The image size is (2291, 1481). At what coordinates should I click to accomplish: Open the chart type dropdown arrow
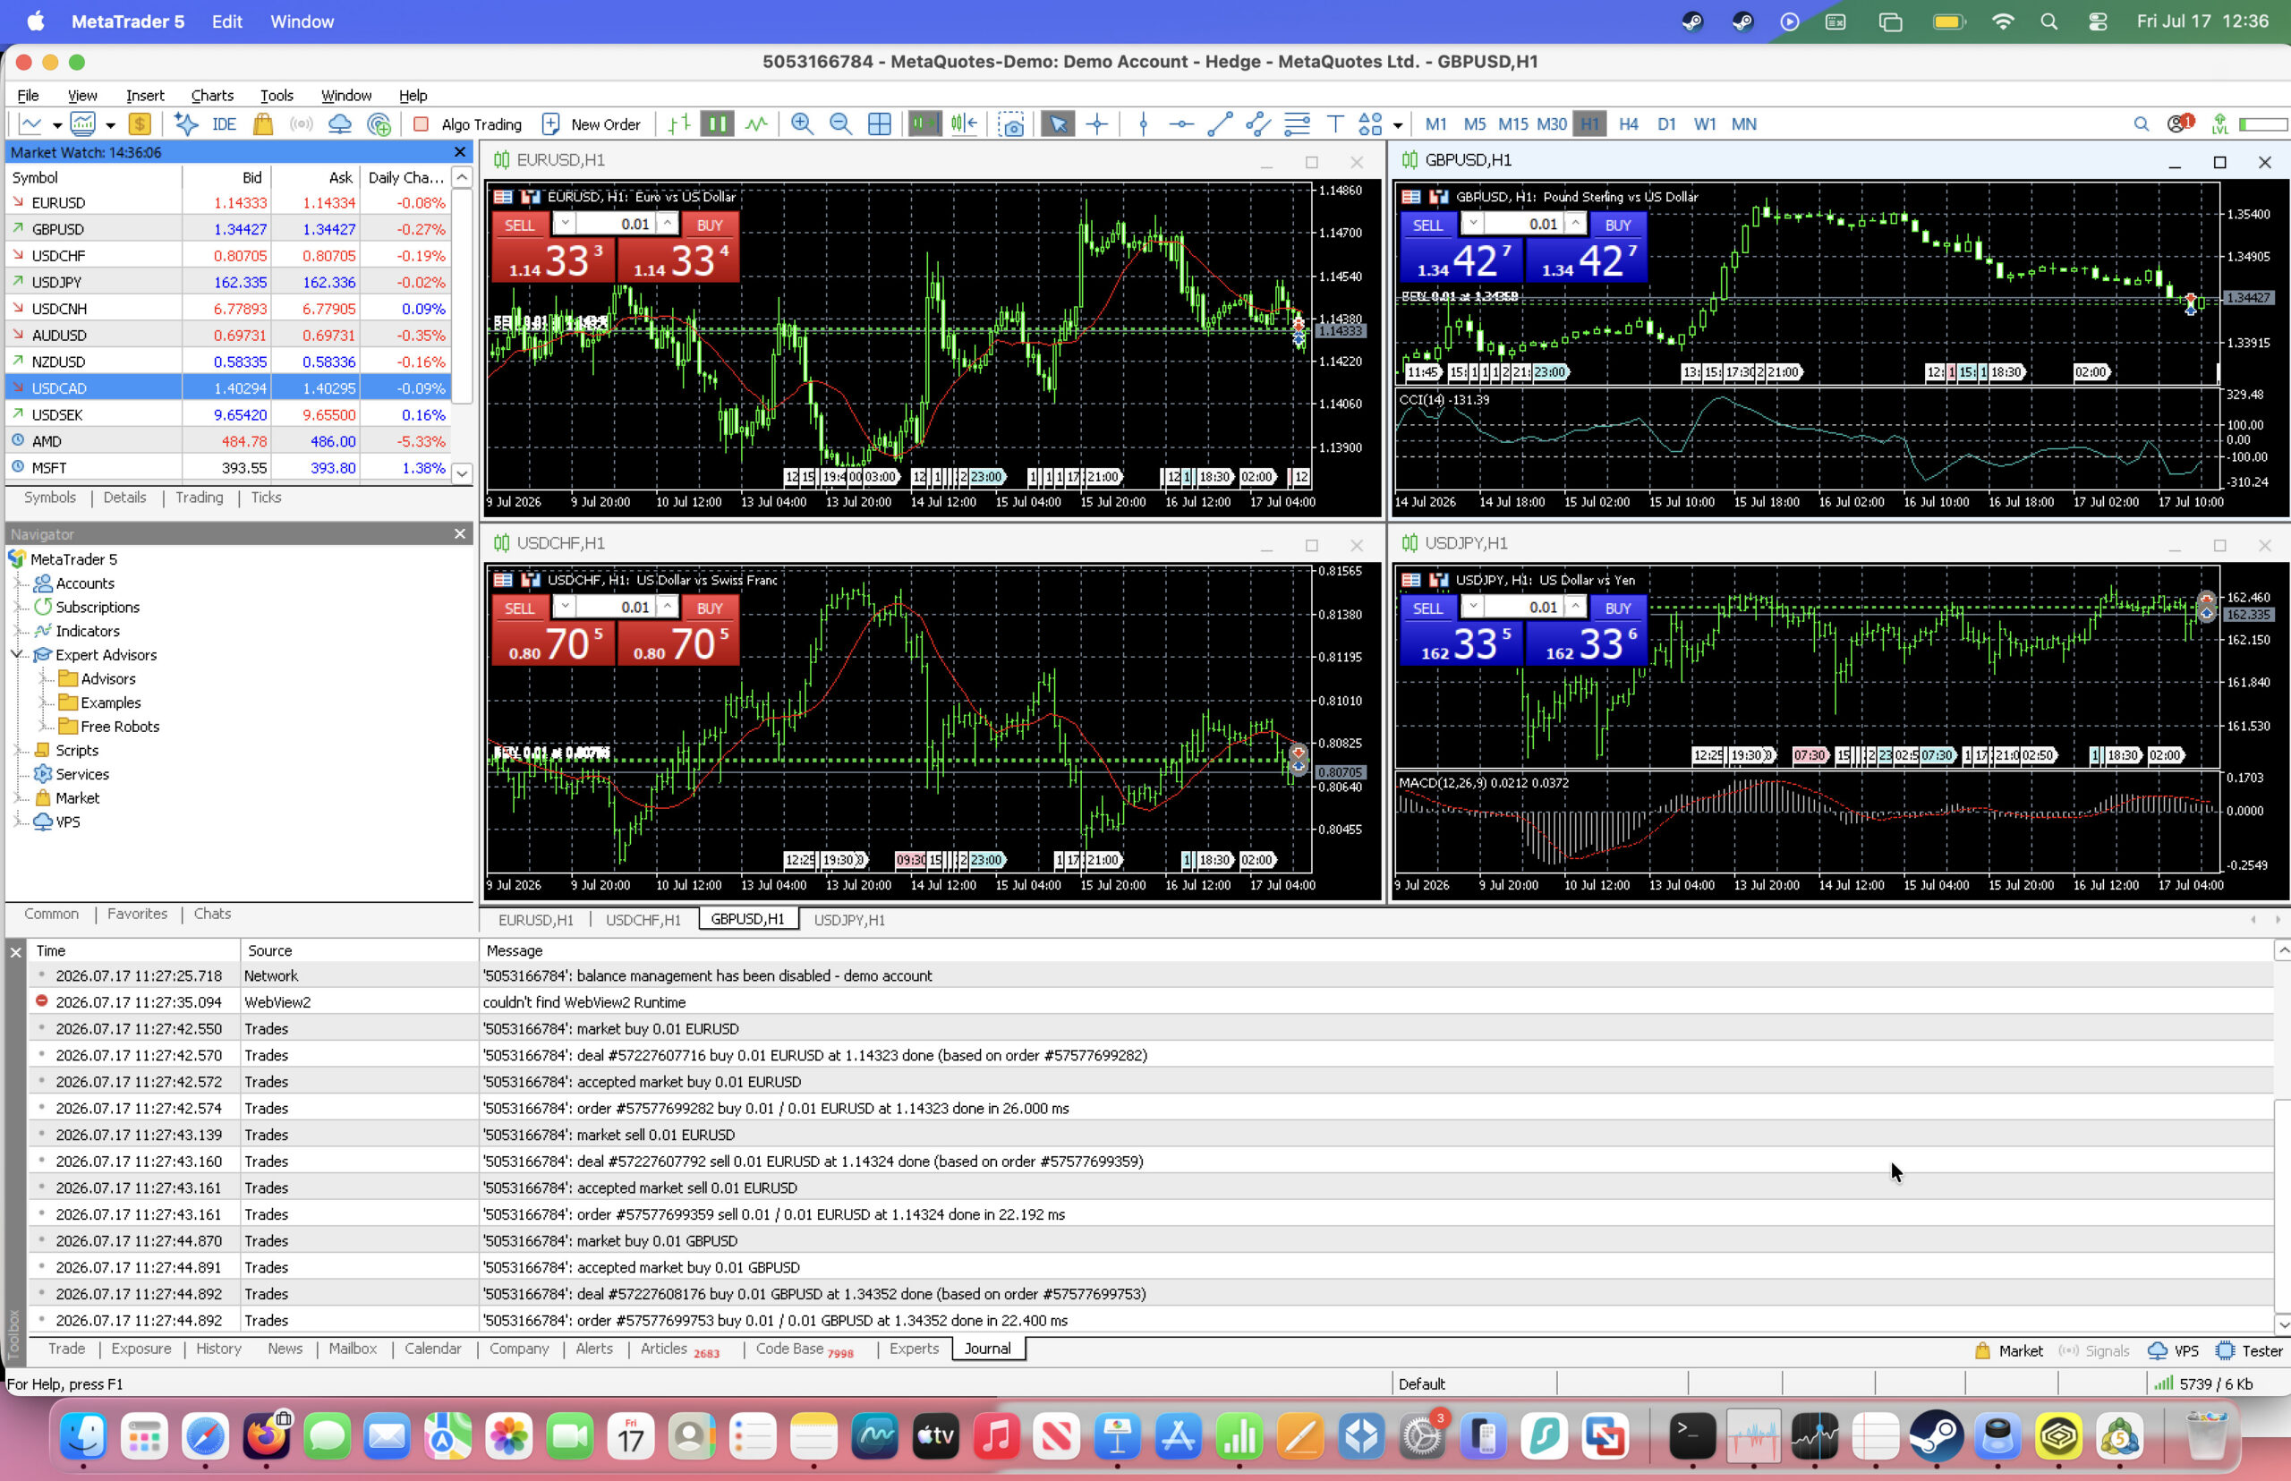(56, 125)
